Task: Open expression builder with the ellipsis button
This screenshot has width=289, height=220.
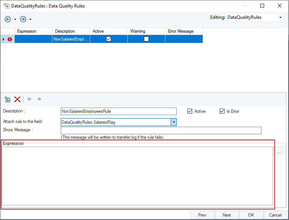Action: tap(278, 151)
